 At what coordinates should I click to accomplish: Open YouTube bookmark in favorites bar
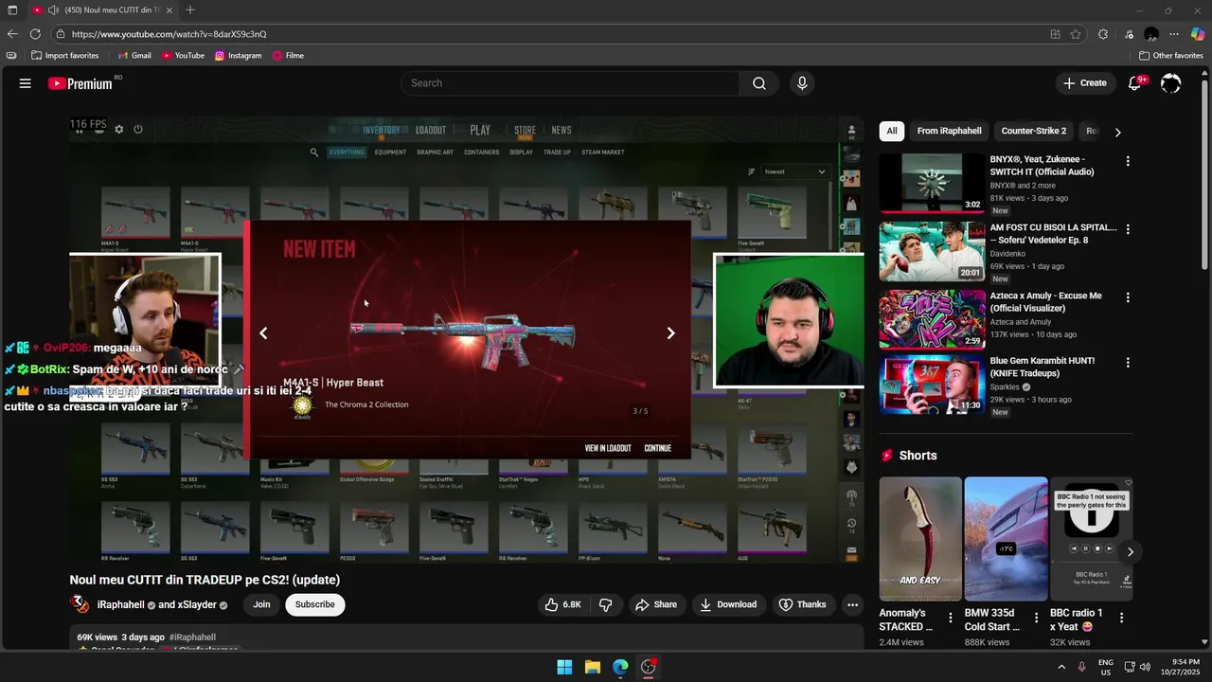(x=183, y=56)
